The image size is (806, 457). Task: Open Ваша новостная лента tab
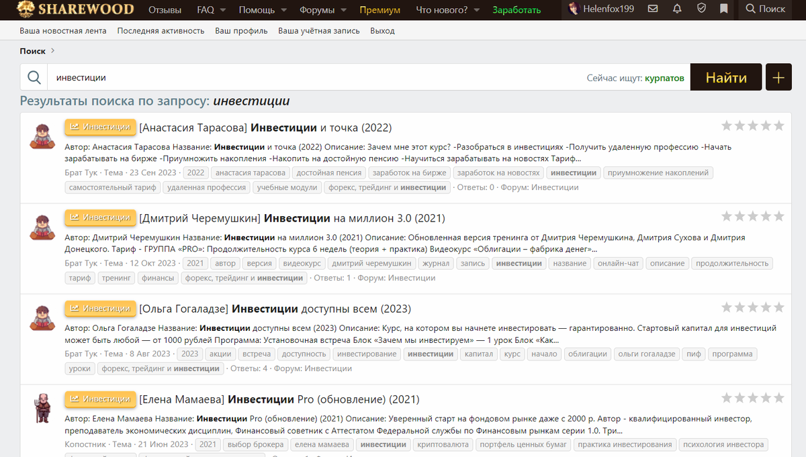coord(62,31)
